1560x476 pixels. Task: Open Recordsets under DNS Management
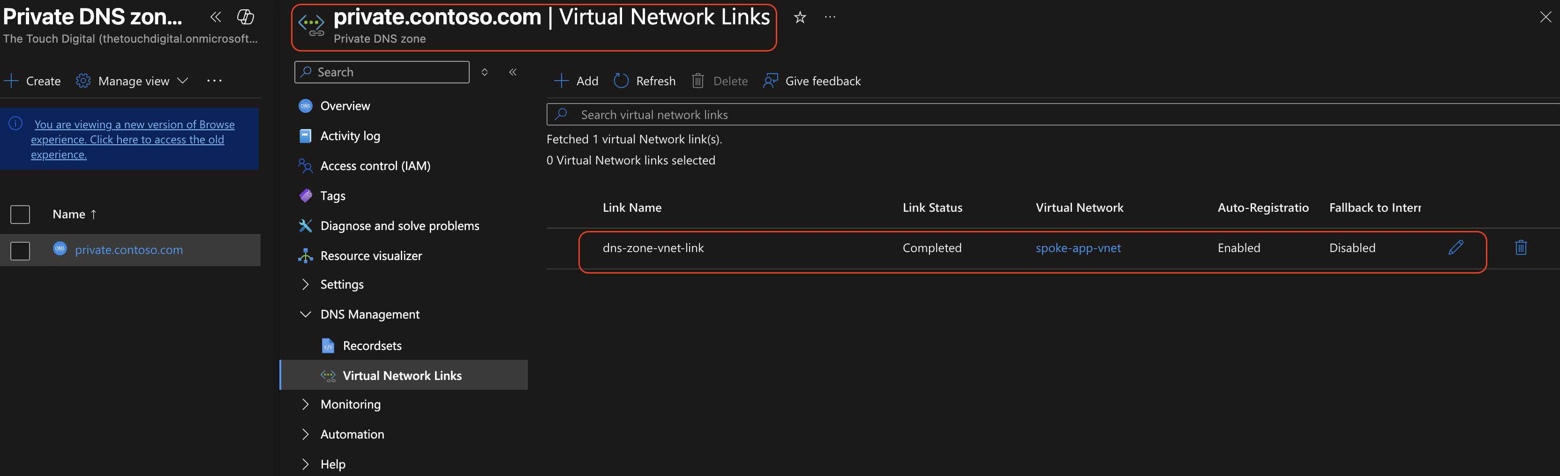(x=371, y=345)
